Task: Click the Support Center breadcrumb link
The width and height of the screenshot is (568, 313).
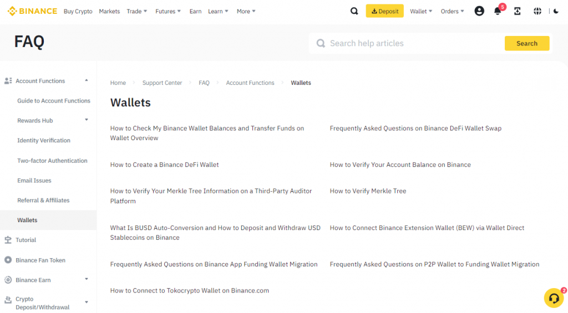Action: (x=162, y=83)
